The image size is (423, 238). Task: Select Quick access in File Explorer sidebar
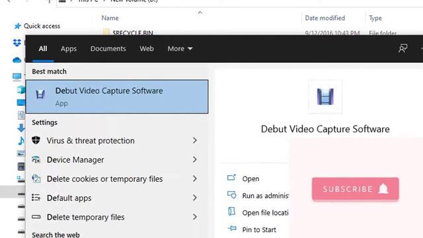(42, 26)
